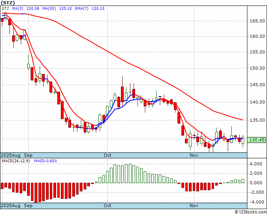This screenshot has width=267, height=215.
Task: Select the MA(50) legend label
Action: coord(49,9)
